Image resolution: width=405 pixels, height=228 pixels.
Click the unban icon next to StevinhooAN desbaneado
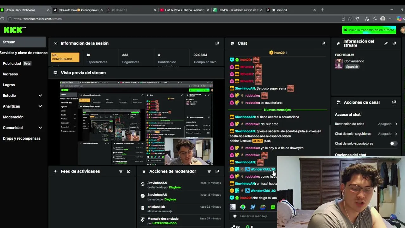coord(142,184)
